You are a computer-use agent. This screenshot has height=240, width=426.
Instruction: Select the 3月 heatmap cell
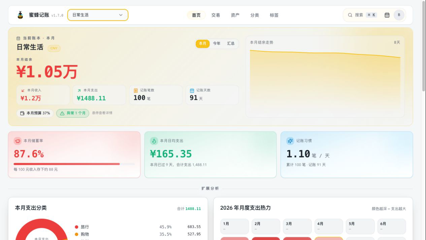[x=297, y=227]
